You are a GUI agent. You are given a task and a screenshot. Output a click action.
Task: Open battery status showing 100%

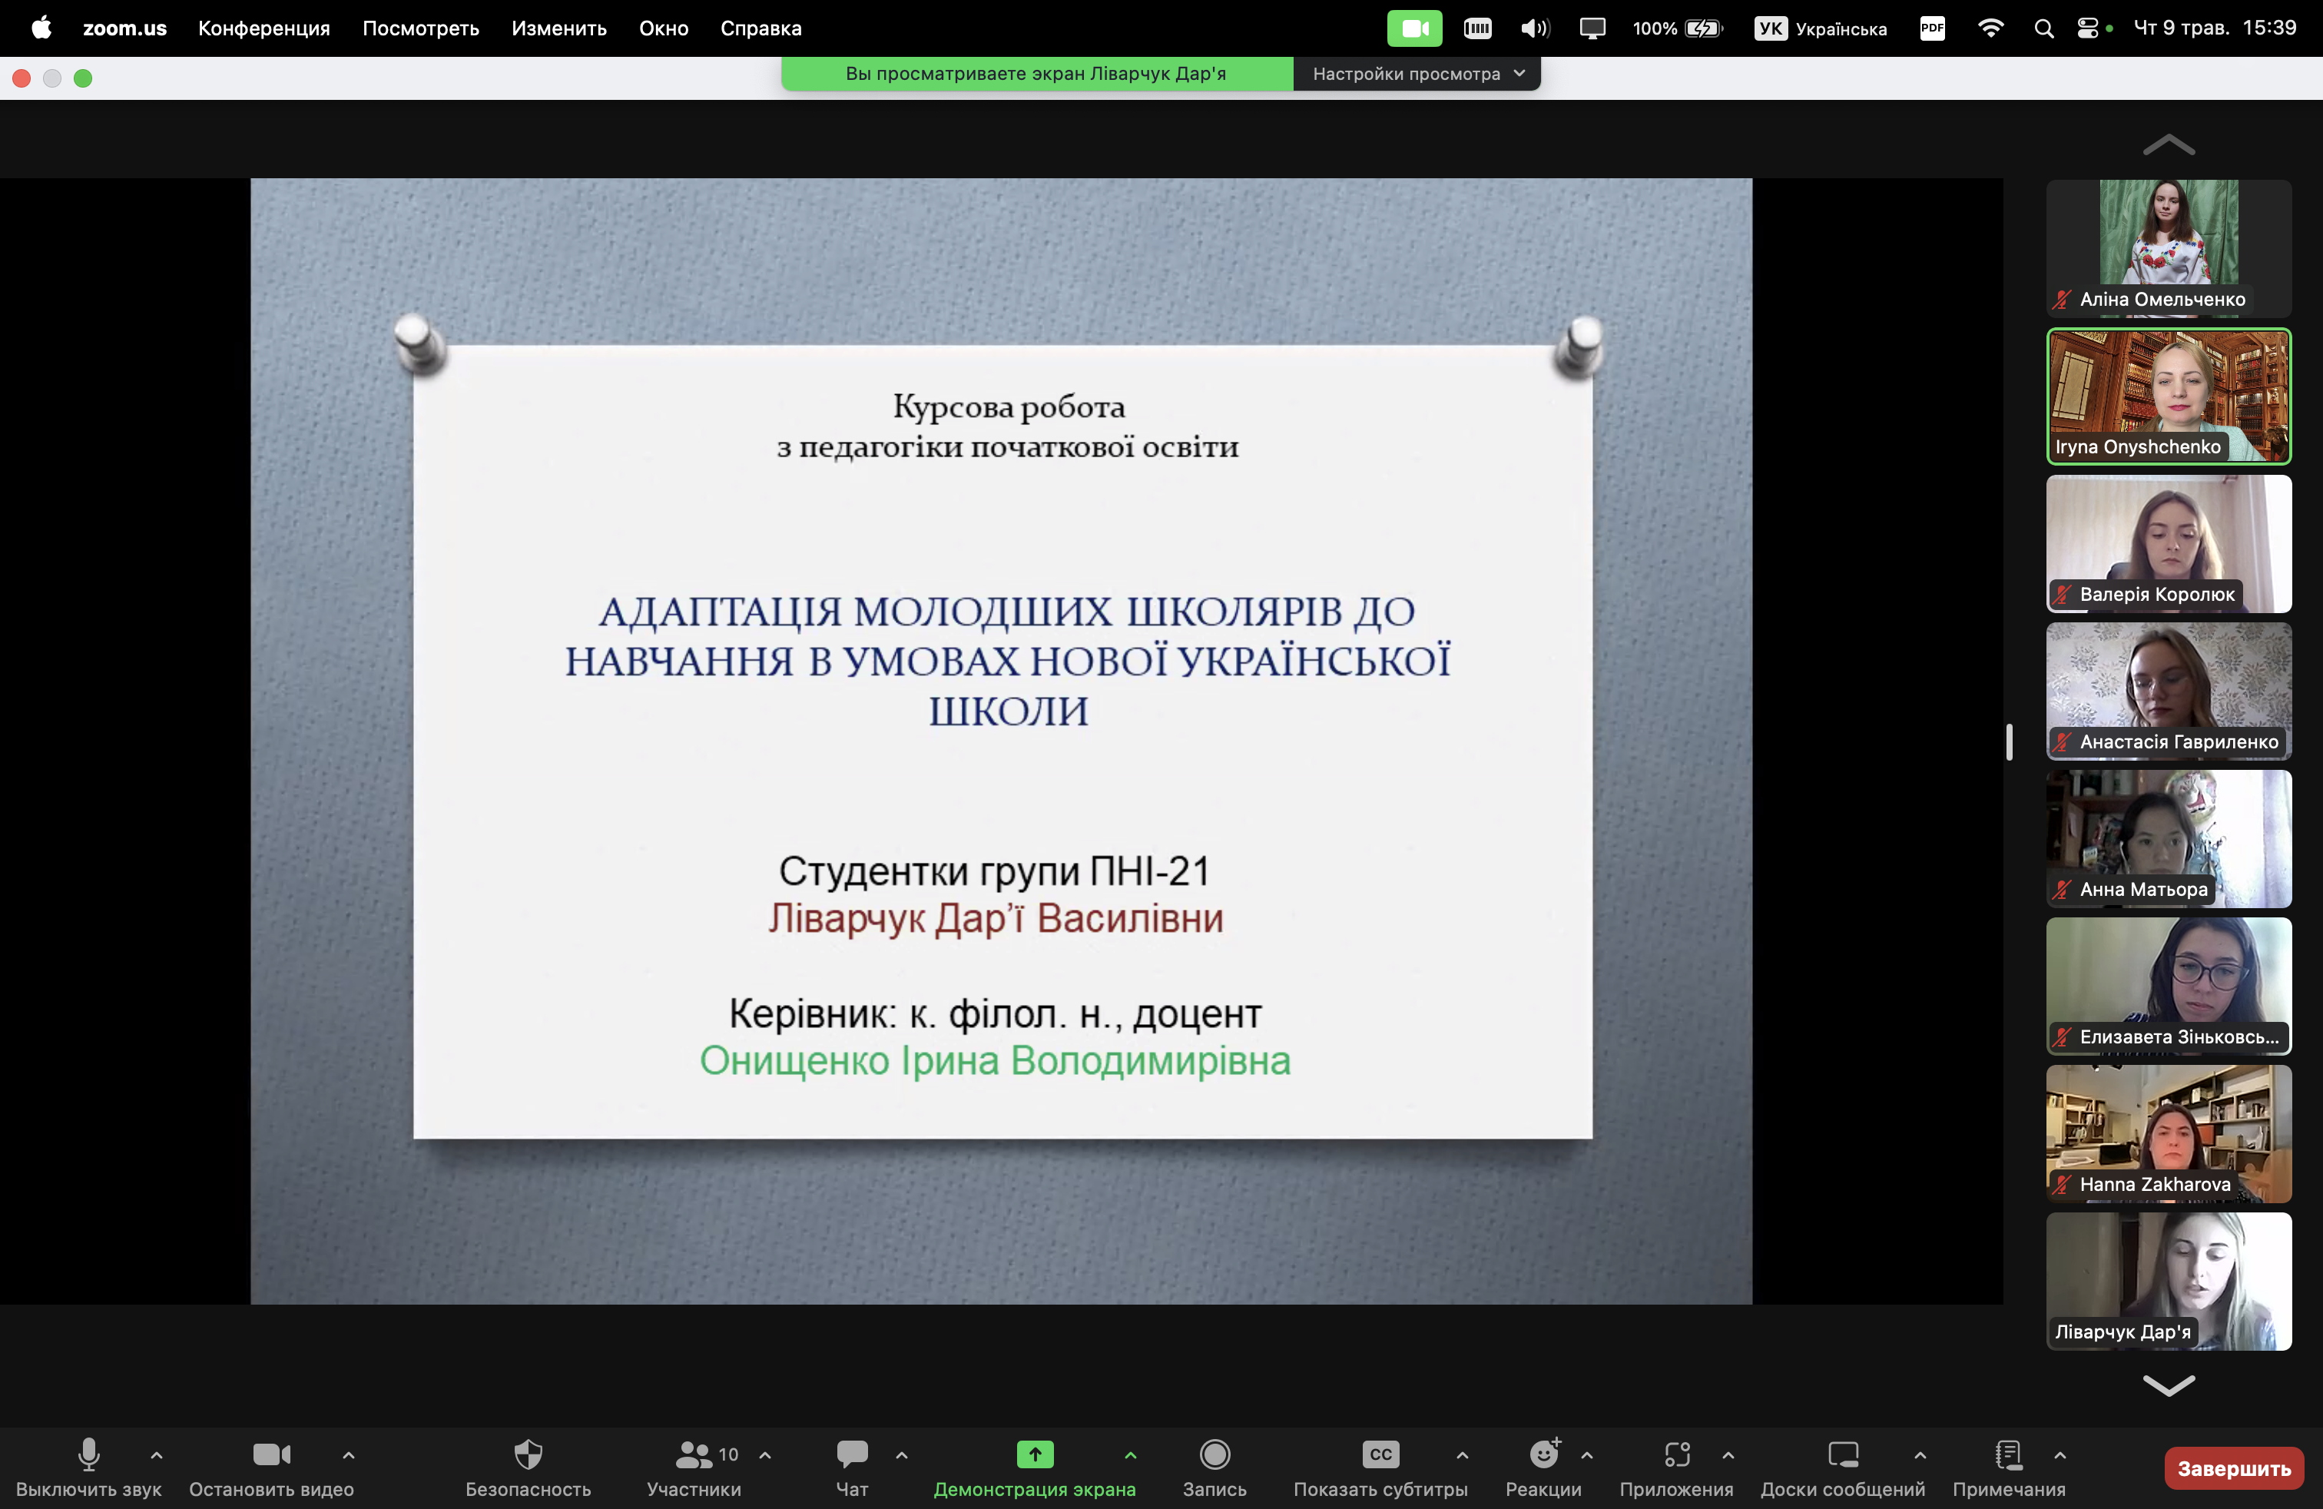click(x=1678, y=28)
